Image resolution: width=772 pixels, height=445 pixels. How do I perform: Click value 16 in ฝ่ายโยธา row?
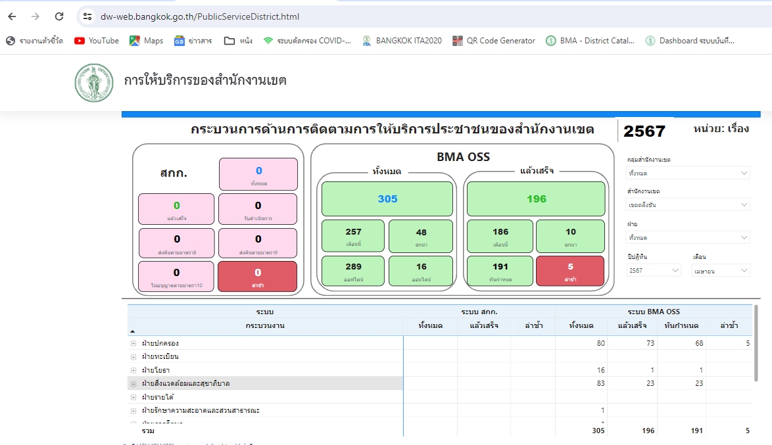coord(600,370)
